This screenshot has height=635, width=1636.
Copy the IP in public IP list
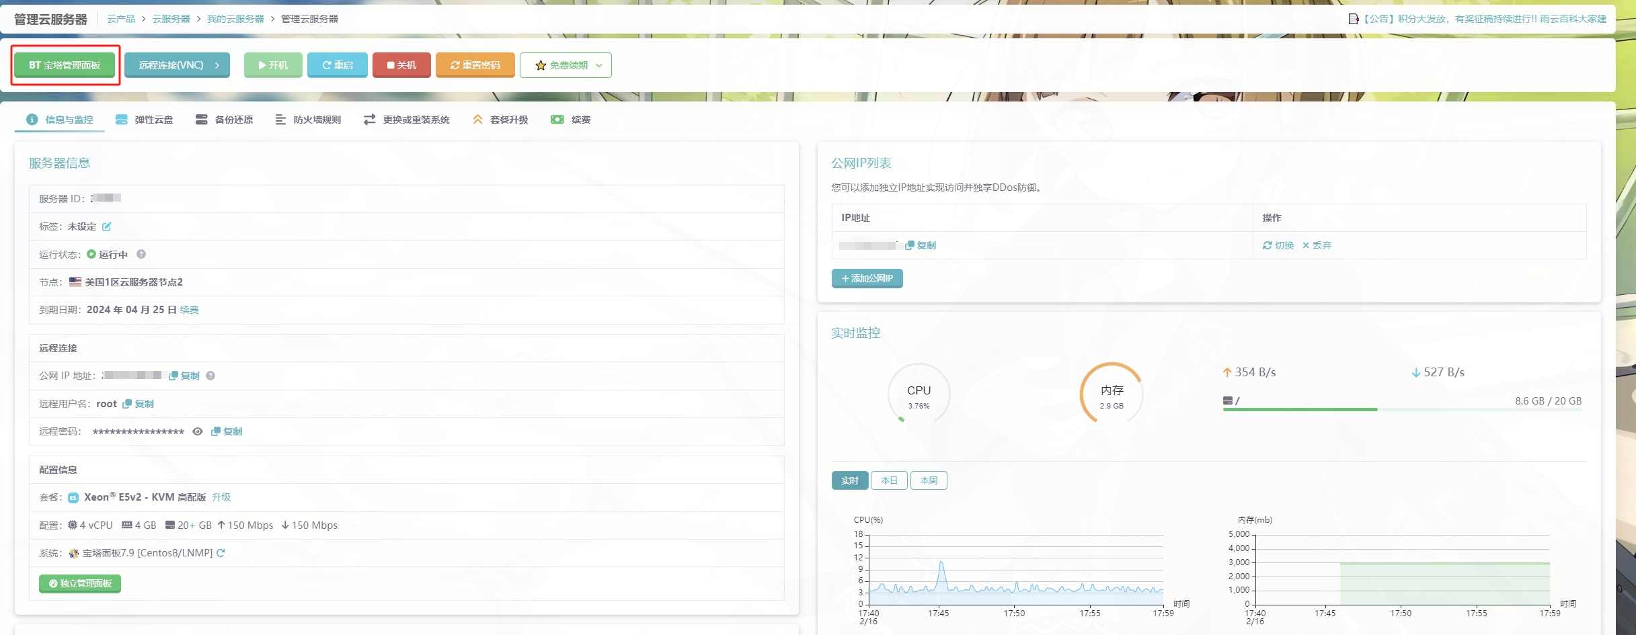[x=921, y=245]
